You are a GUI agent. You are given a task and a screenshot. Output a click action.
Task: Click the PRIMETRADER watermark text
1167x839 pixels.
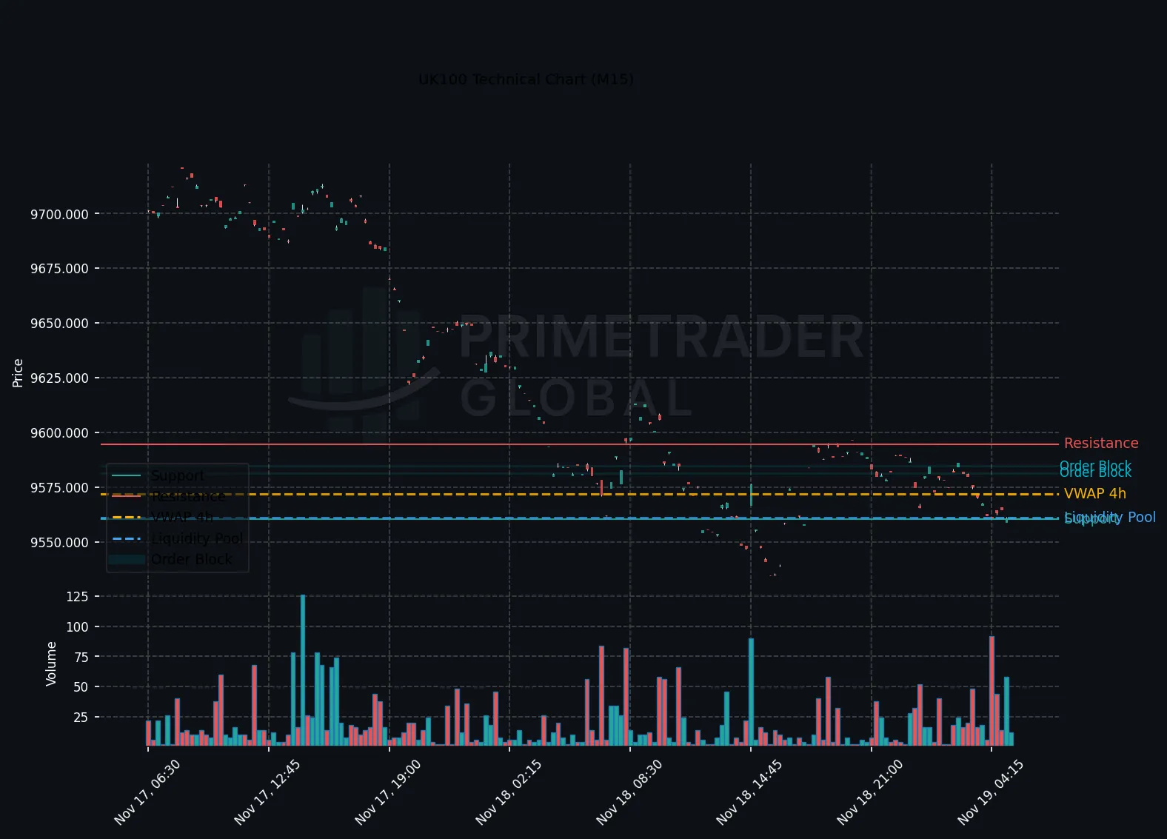(x=661, y=337)
